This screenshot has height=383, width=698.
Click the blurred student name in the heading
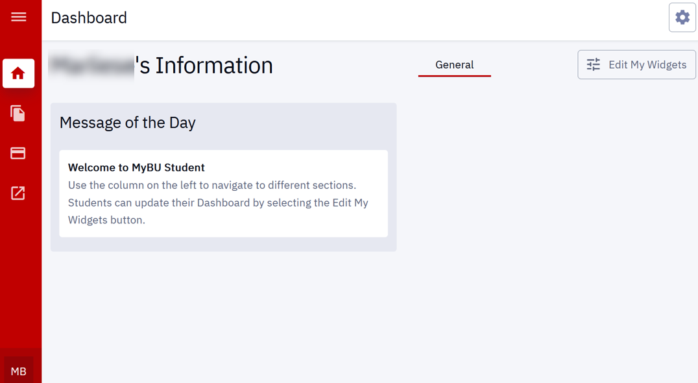[91, 66]
